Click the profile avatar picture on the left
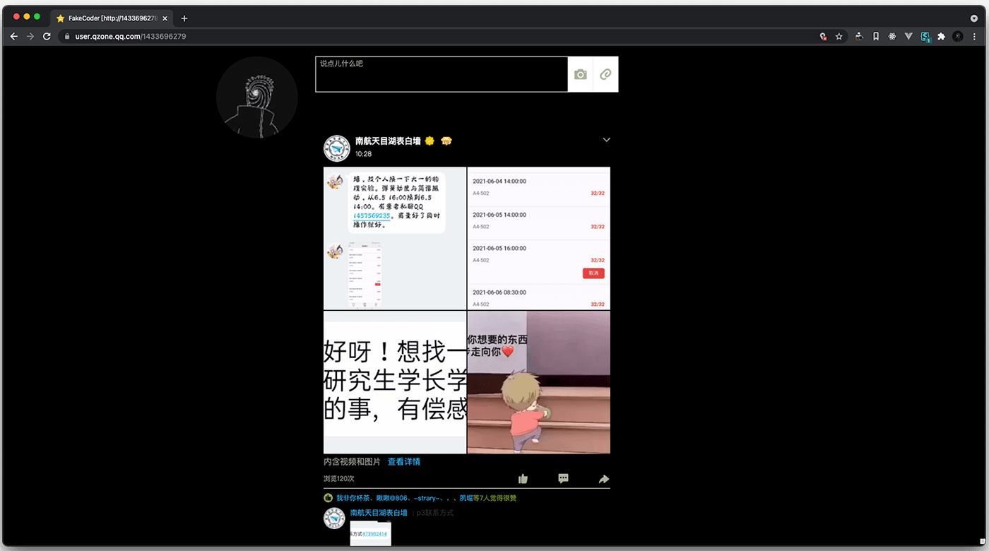 tap(256, 97)
